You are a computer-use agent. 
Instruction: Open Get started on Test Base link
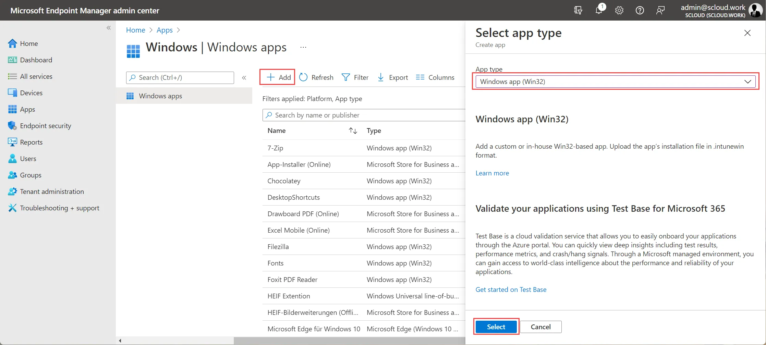tap(511, 289)
